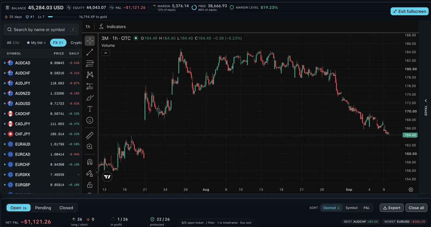
Task: Collapse the Volume indicator legend
Action: 106,53
